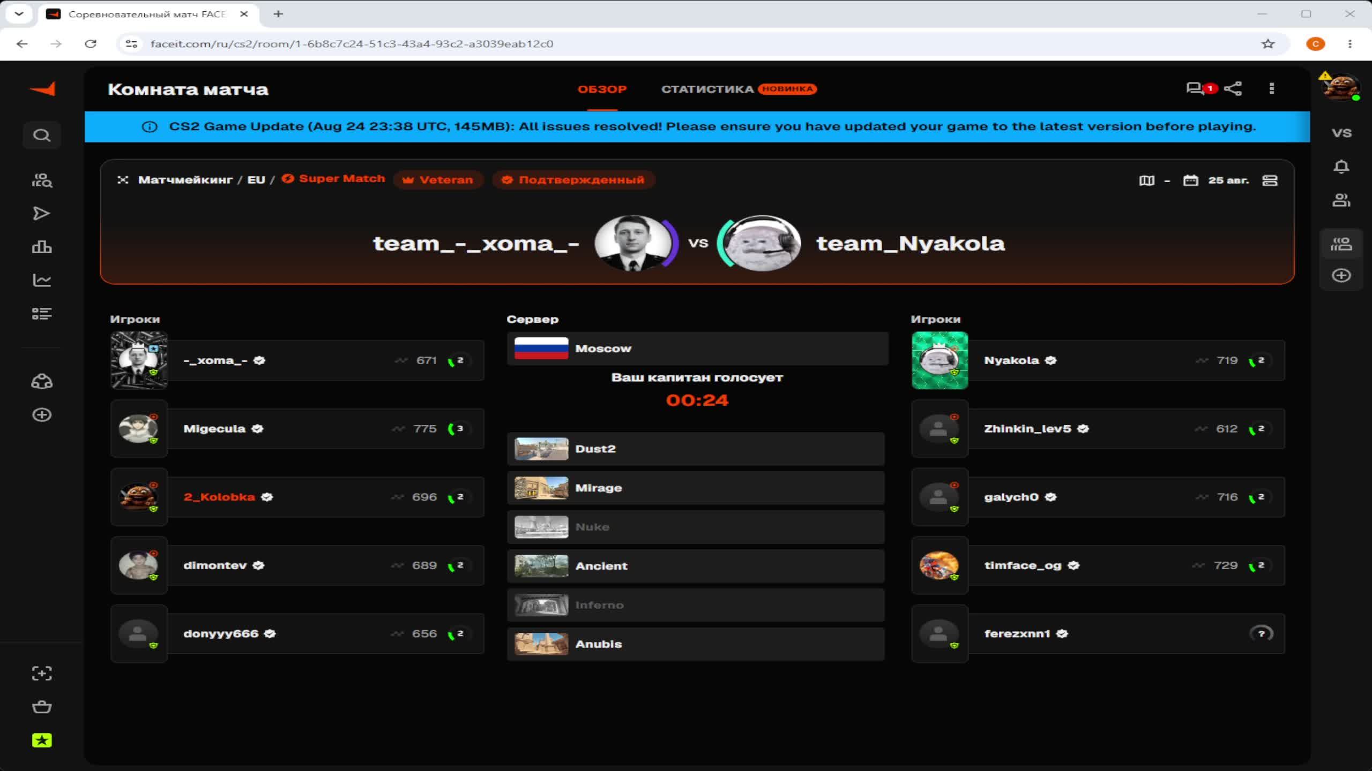Open the notifications bell icon
The width and height of the screenshot is (1372, 771).
pyautogui.click(x=1341, y=167)
